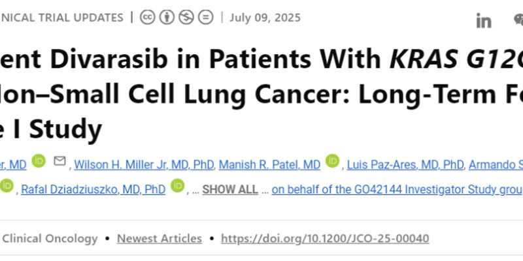The width and height of the screenshot is (523, 261).
Task: Share the article on LinkedIn
Action: tap(484, 20)
